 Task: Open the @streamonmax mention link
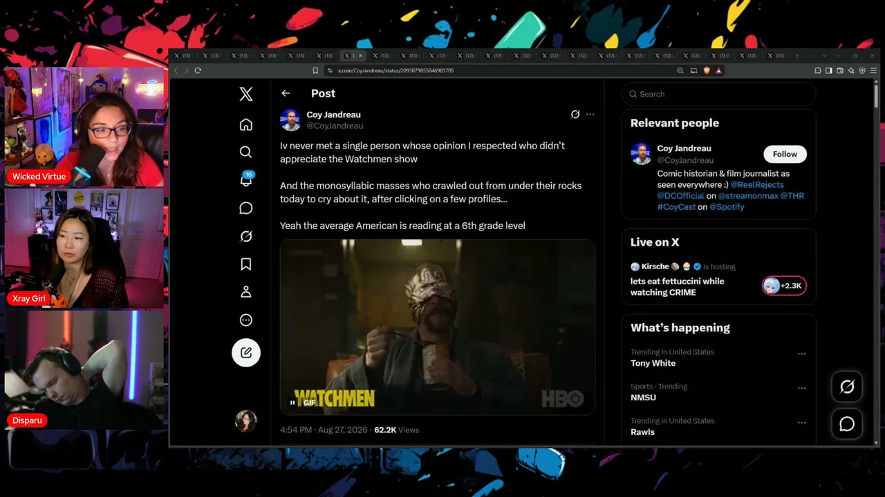pyautogui.click(x=747, y=196)
